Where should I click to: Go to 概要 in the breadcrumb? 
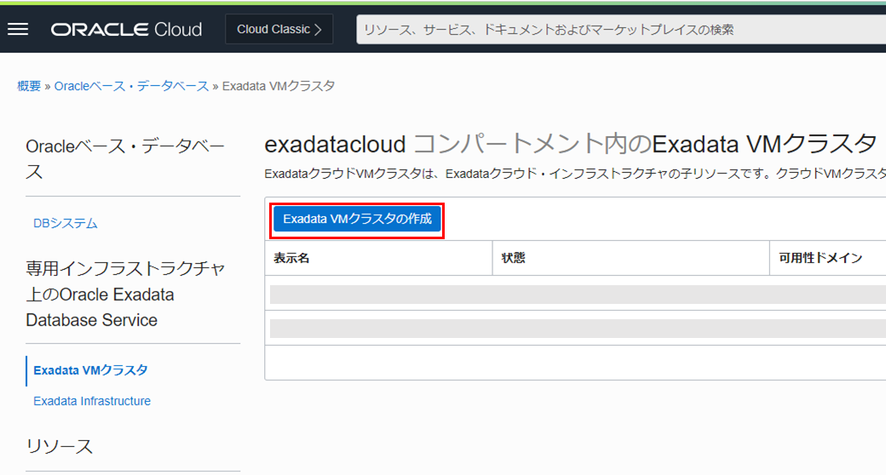click(x=29, y=86)
